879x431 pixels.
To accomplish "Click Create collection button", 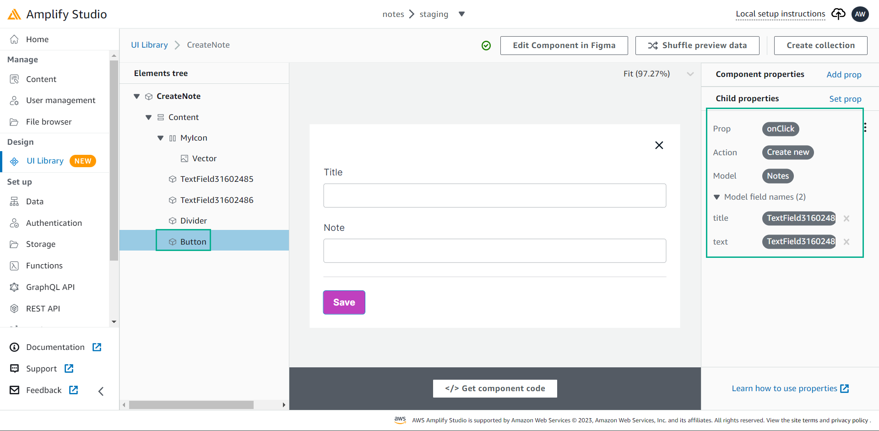I will point(820,45).
